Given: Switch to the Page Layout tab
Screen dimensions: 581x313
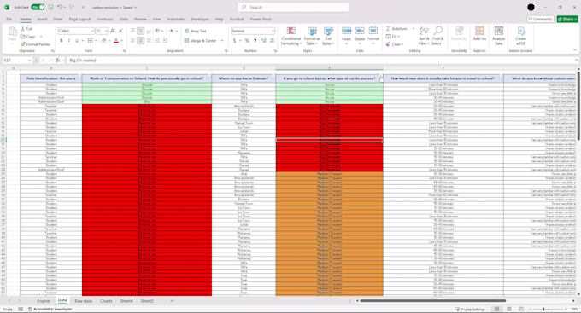Looking at the screenshot, I should [79, 19].
